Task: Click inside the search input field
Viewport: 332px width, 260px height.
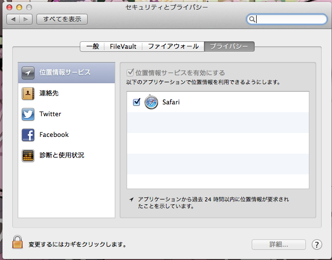Action: click(291, 19)
